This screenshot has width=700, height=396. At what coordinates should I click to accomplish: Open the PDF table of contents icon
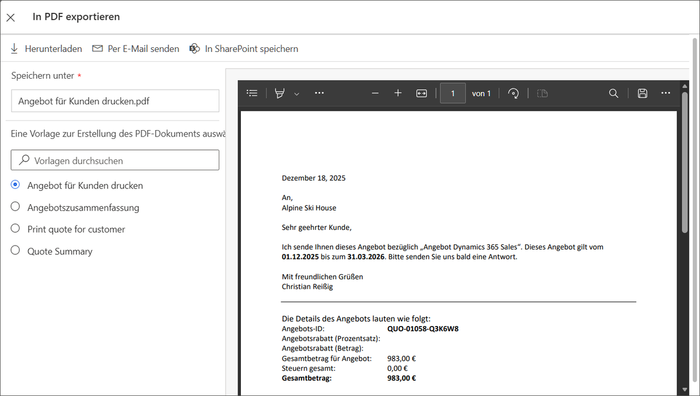coord(252,93)
